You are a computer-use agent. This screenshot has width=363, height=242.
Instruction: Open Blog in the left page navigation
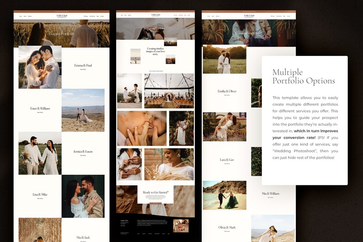(98, 16)
